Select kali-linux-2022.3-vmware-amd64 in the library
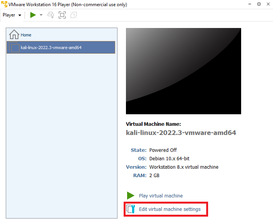The height and width of the screenshot is (222, 273). 61,47
